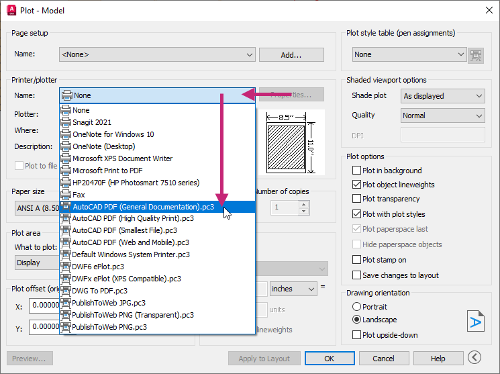Click printer icon beside Snagit 2021 entry

pos(66,122)
